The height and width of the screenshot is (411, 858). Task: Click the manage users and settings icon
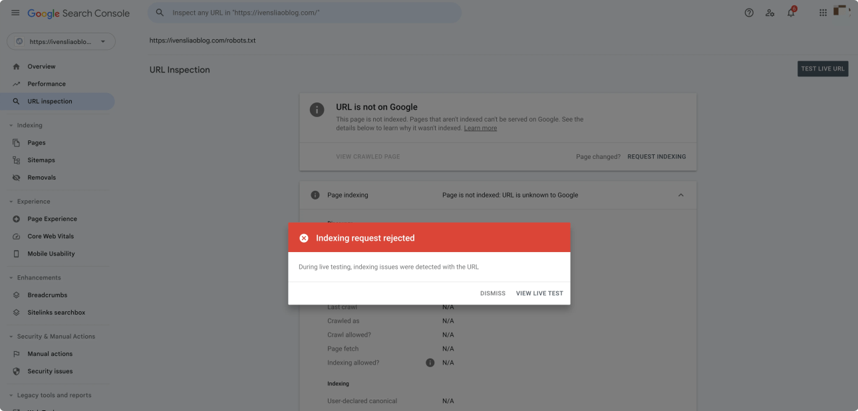[x=770, y=13]
